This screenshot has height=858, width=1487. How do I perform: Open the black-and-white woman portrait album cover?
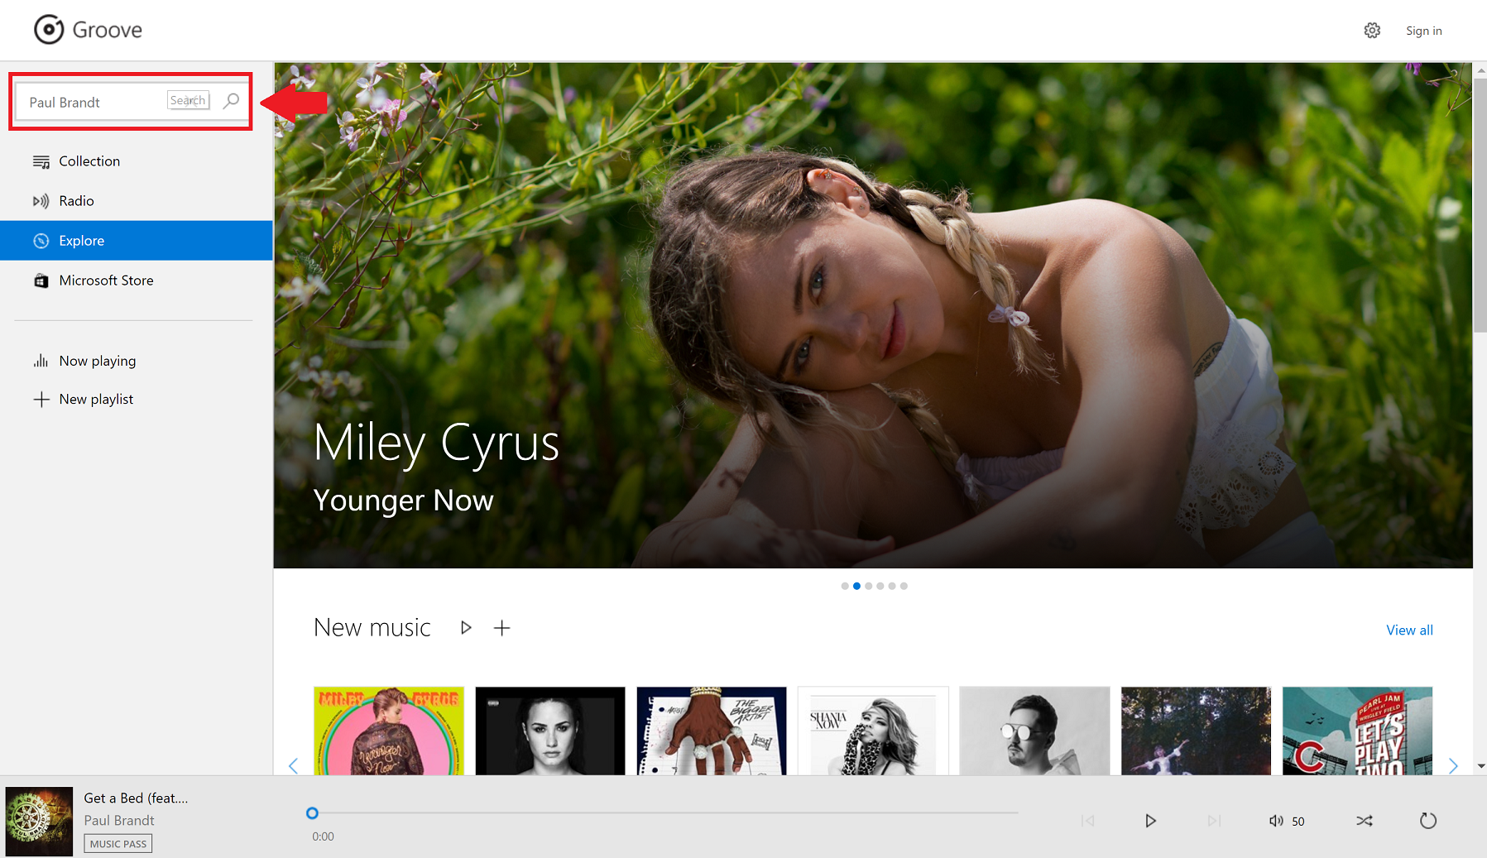click(x=550, y=731)
